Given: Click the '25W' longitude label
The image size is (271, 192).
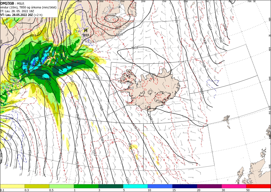Looking at the screenshot, I should pyautogui.click(x=122, y=1).
